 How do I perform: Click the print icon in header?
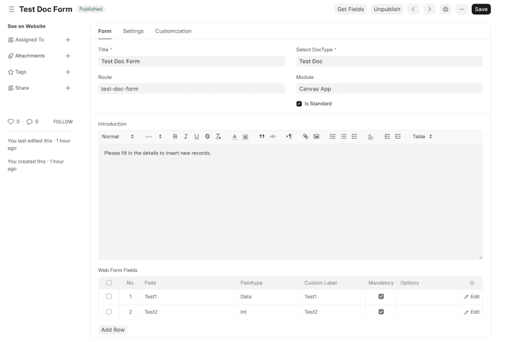coord(445,9)
